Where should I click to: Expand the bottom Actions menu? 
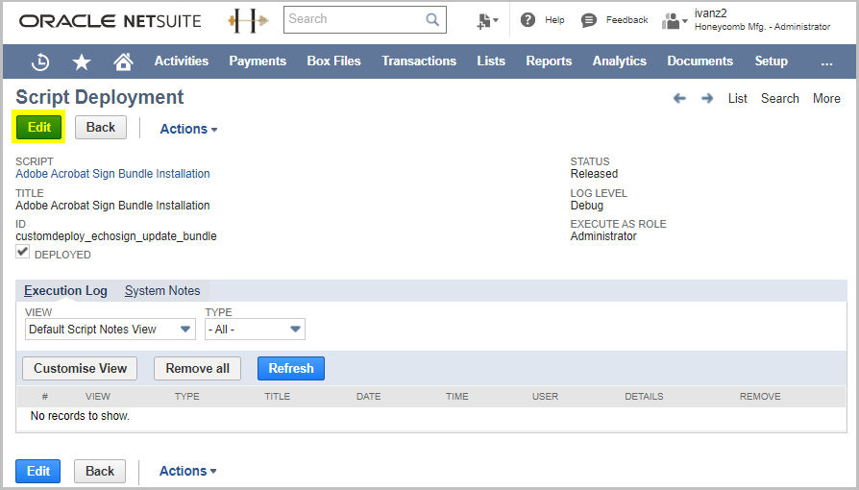click(x=188, y=471)
